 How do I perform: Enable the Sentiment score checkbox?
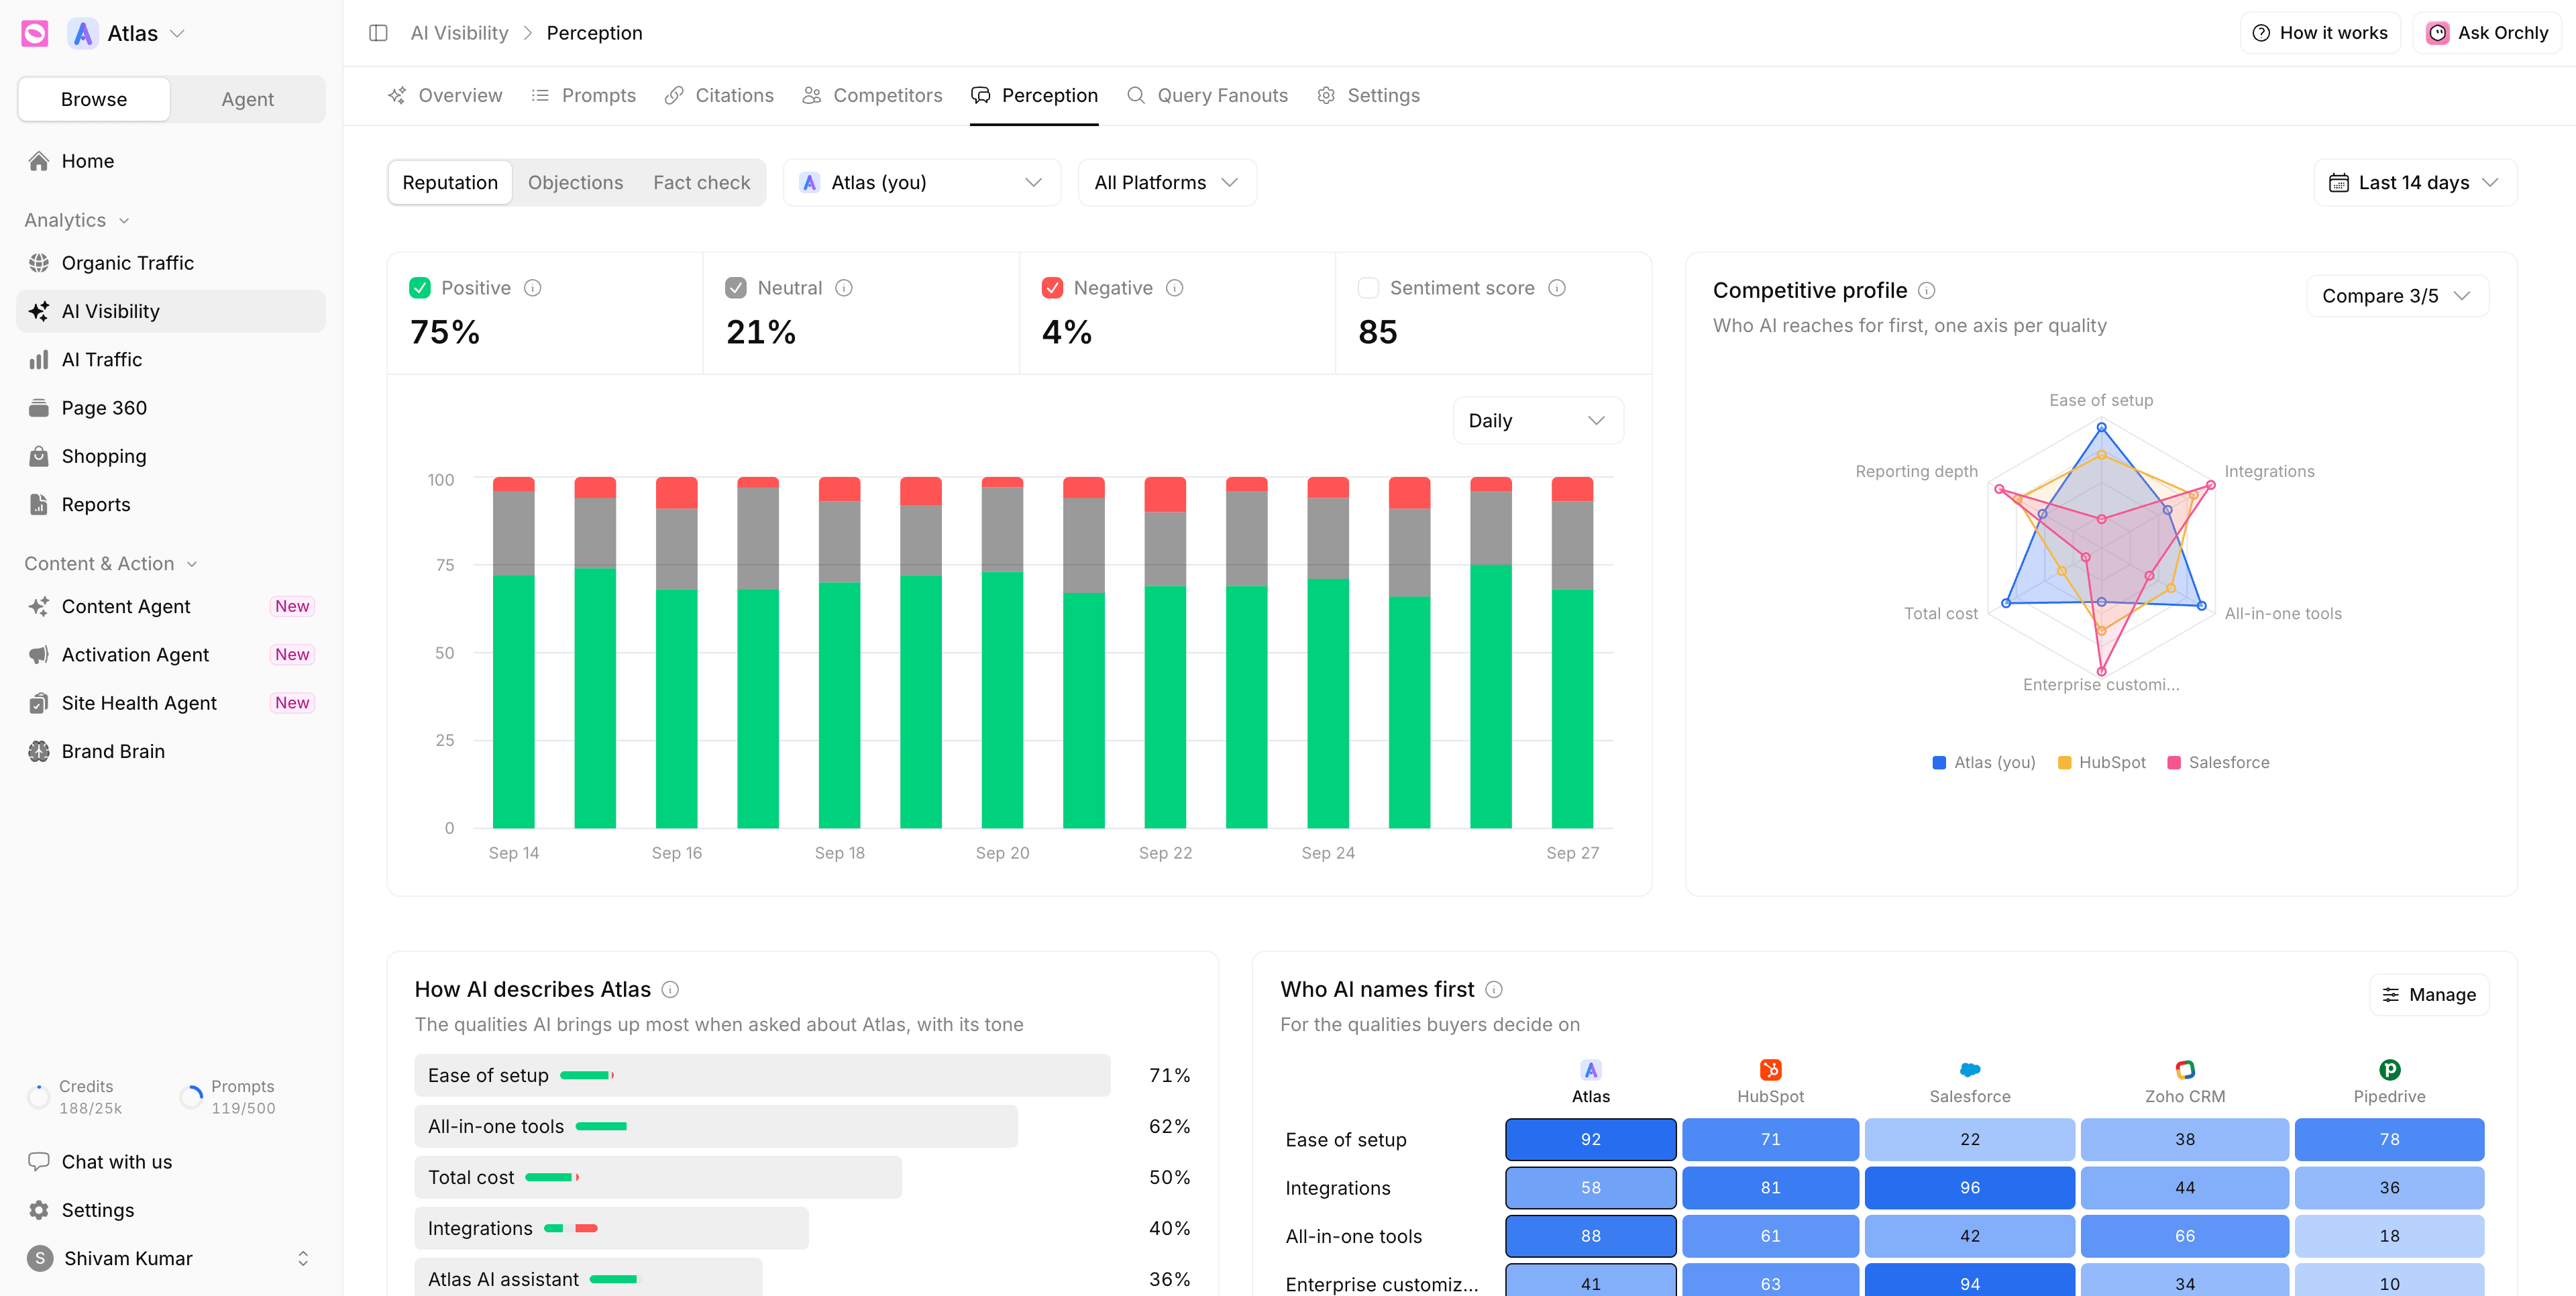tap(1368, 288)
